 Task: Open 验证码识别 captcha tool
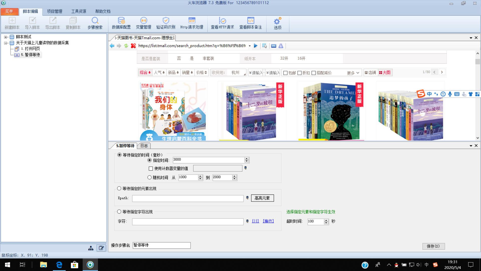[x=166, y=21]
